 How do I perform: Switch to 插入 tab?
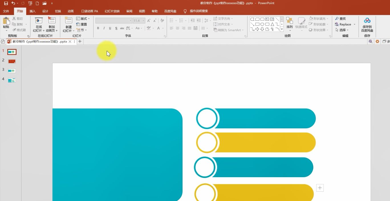[x=32, y=11]
